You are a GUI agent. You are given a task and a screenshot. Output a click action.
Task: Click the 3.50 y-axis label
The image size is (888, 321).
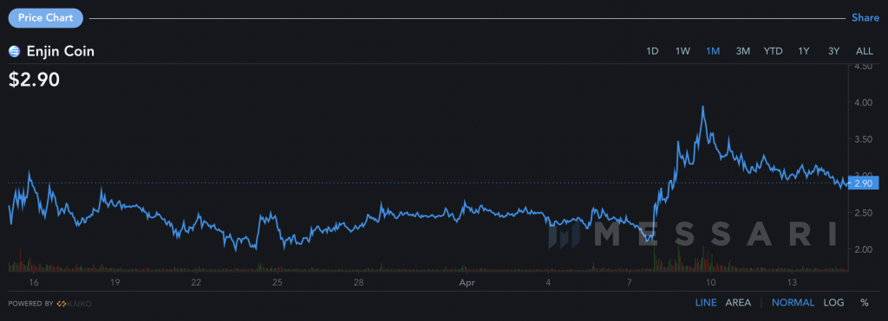pyautogui.click(x=863, y=139)
